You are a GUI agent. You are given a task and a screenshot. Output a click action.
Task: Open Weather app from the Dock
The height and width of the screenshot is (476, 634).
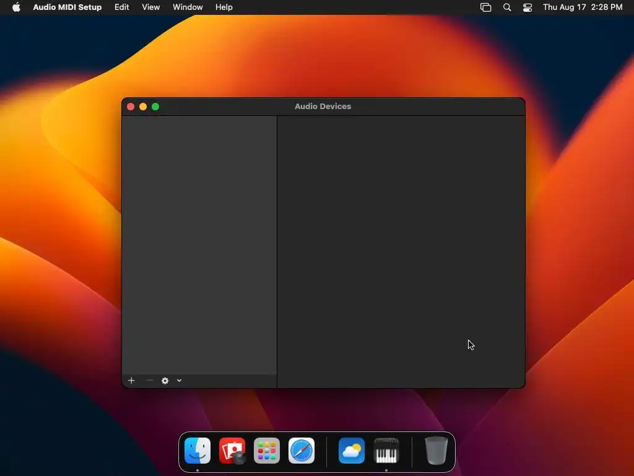[x=352, y=451]
